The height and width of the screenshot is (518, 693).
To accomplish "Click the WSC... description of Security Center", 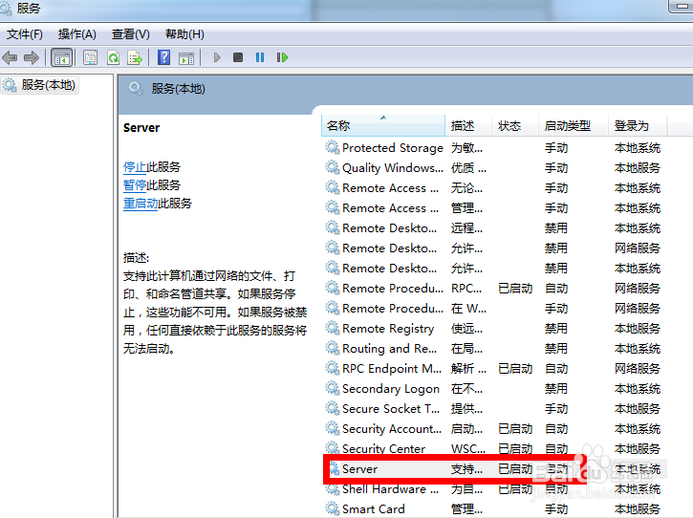I will pyautogui.click(x=468, y=449).
